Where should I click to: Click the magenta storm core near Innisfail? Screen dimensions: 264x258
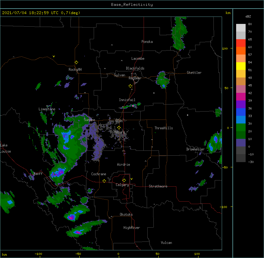tap(133, 106)
